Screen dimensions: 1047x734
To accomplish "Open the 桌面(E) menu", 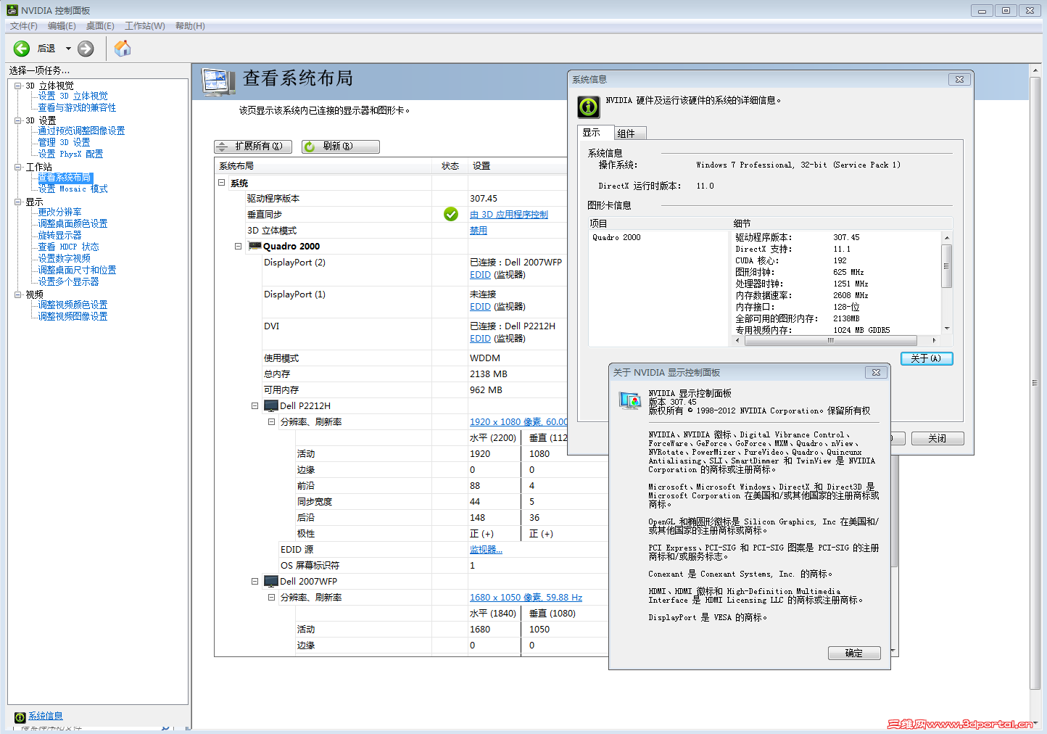I will (x=100, y=26).
